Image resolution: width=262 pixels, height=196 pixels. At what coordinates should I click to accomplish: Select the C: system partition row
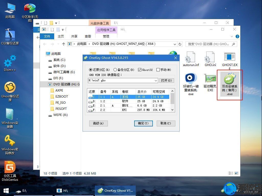click(x=115, y=97)
